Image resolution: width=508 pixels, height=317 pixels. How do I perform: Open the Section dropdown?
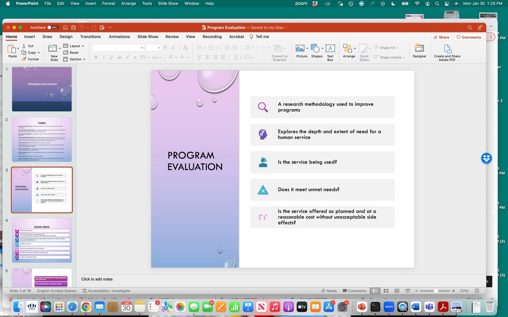pos(75,59)
